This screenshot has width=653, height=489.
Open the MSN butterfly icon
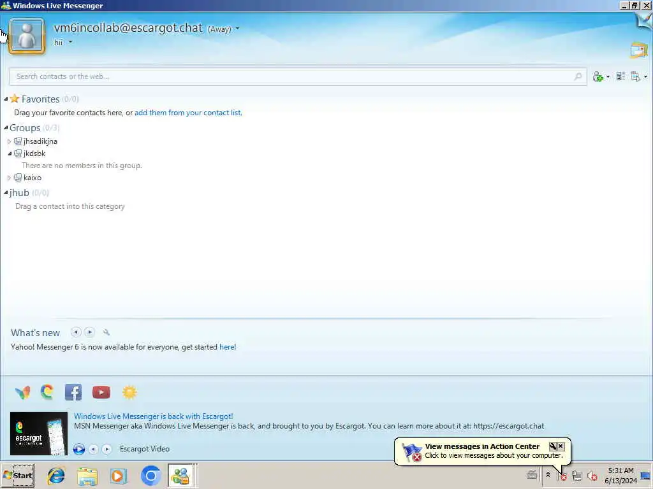coord(22,392)
